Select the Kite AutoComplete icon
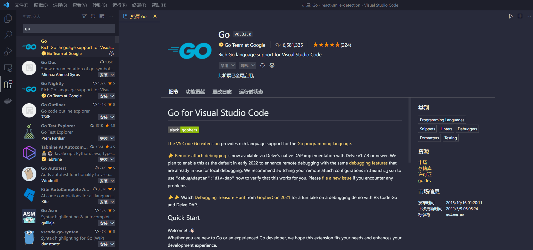 coord(29,195)
